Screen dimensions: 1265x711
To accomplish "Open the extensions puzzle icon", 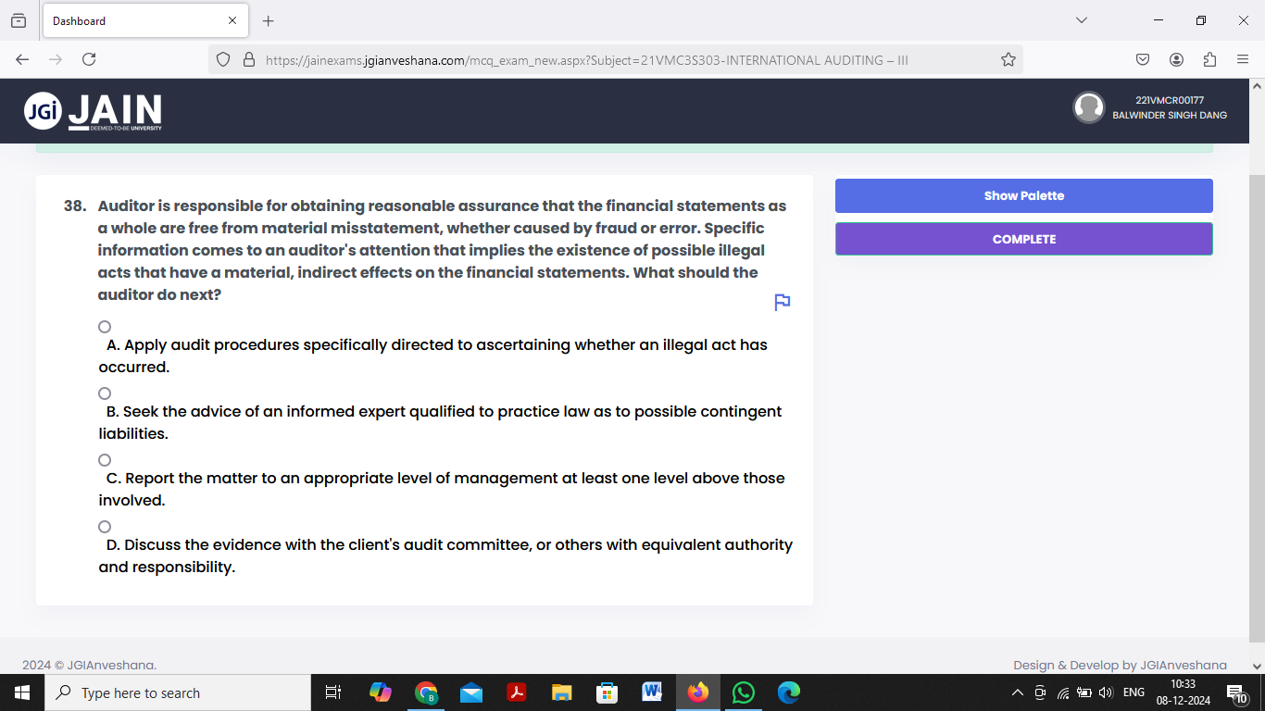I will pos(1209,59).
